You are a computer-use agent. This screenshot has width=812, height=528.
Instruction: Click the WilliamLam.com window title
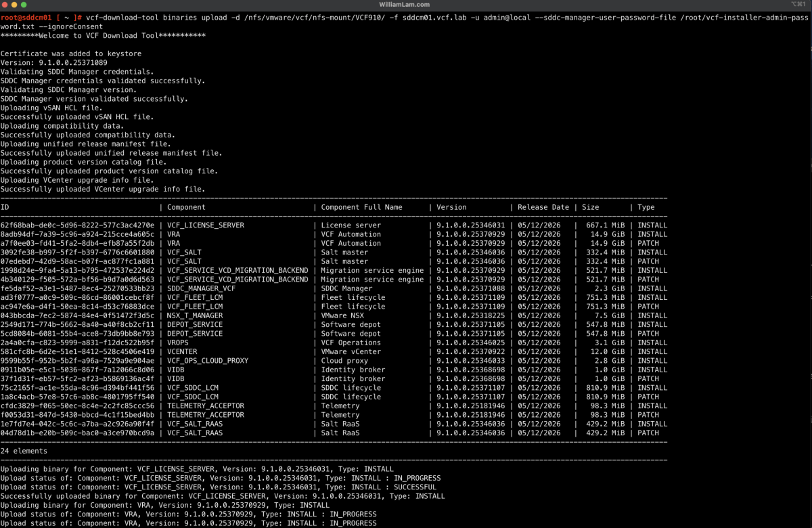click(404, 4)
